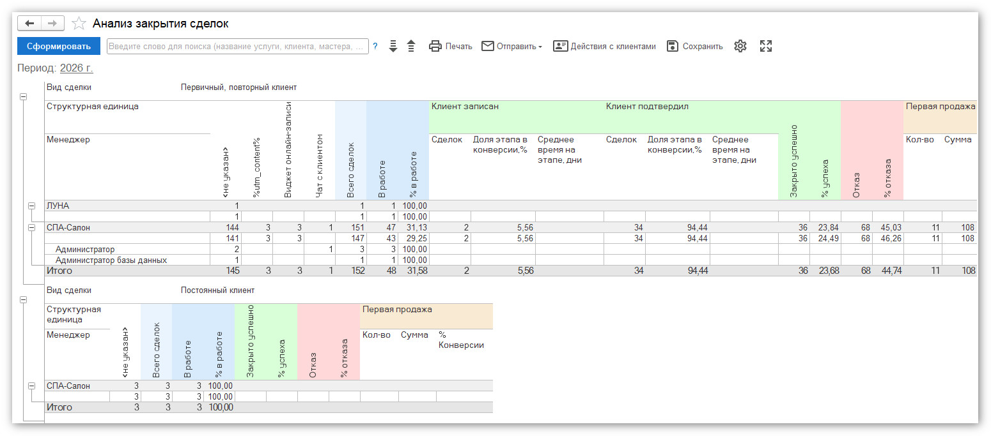
Task: Collapse the ЛУНА group
Action: [x=31, y=206]
